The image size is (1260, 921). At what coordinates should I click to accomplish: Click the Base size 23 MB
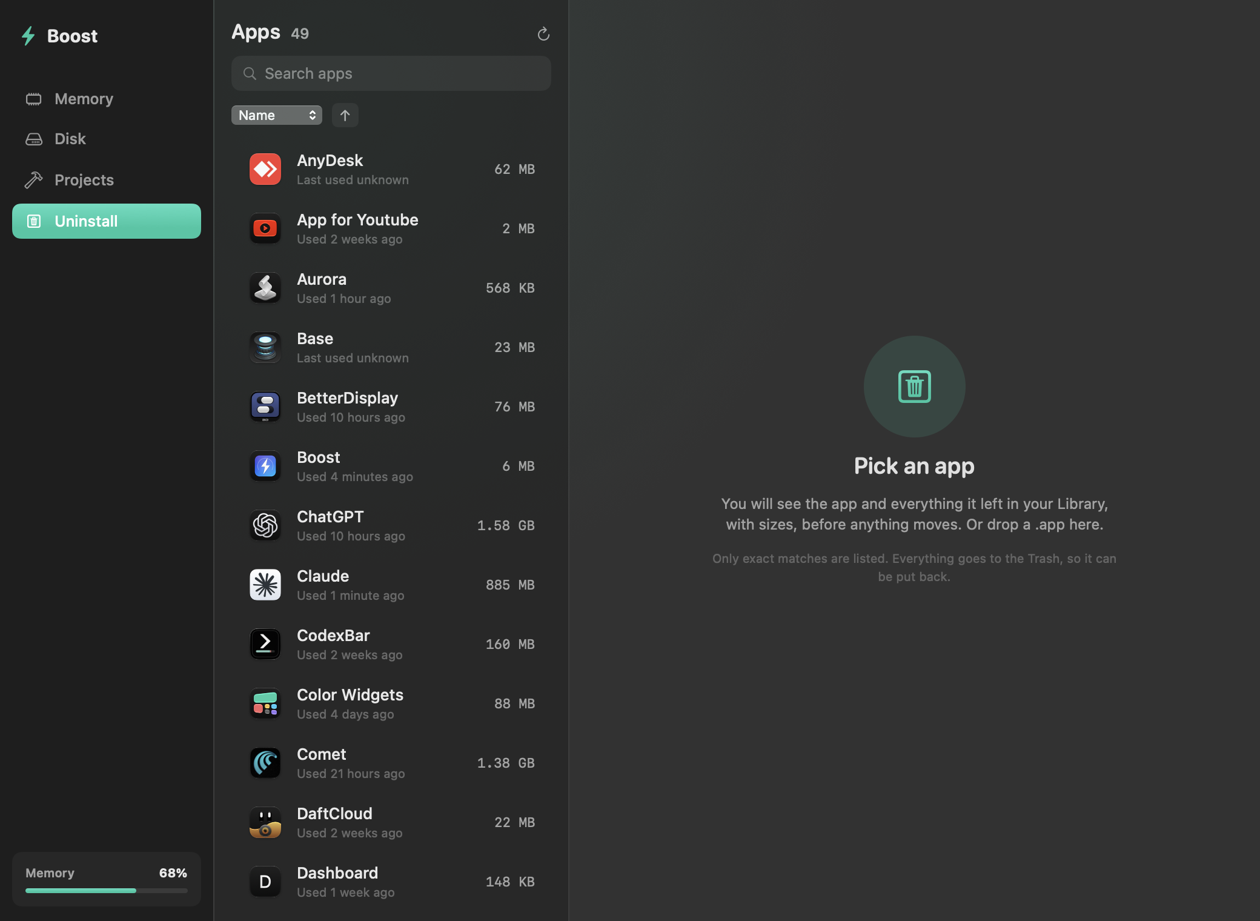click(514, 347)
